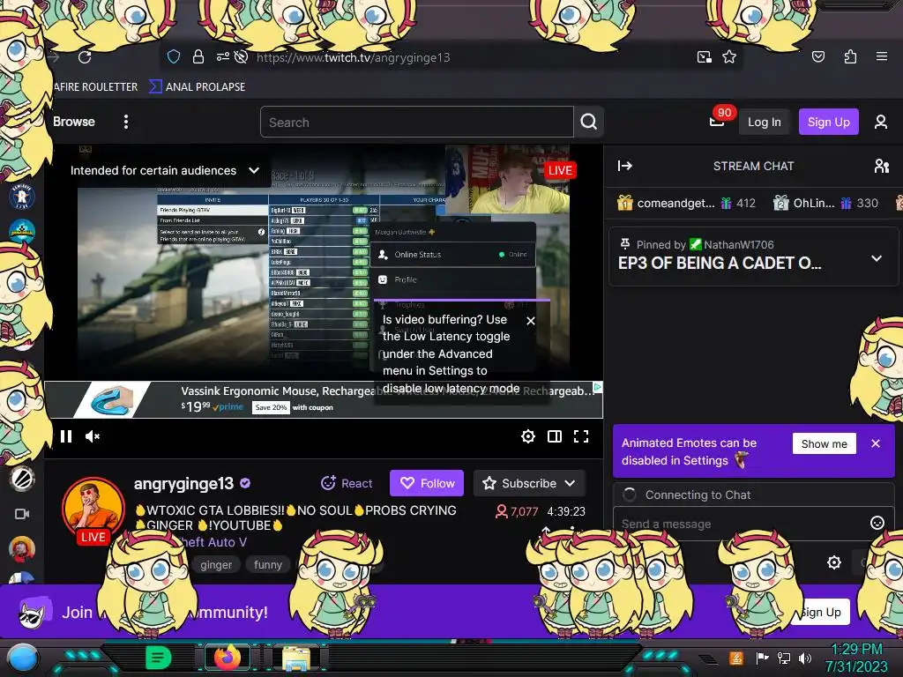Open picture-in-picture icon in the address bar

pyautogui.click(x=704, y=56)
